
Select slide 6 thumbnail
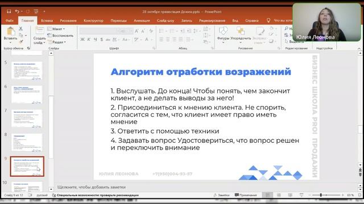(27, 95)
